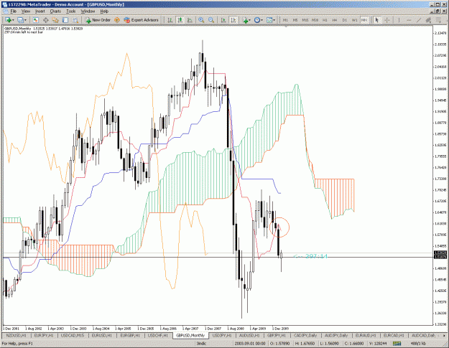Switch to candlestick chart display

point(180,20)
